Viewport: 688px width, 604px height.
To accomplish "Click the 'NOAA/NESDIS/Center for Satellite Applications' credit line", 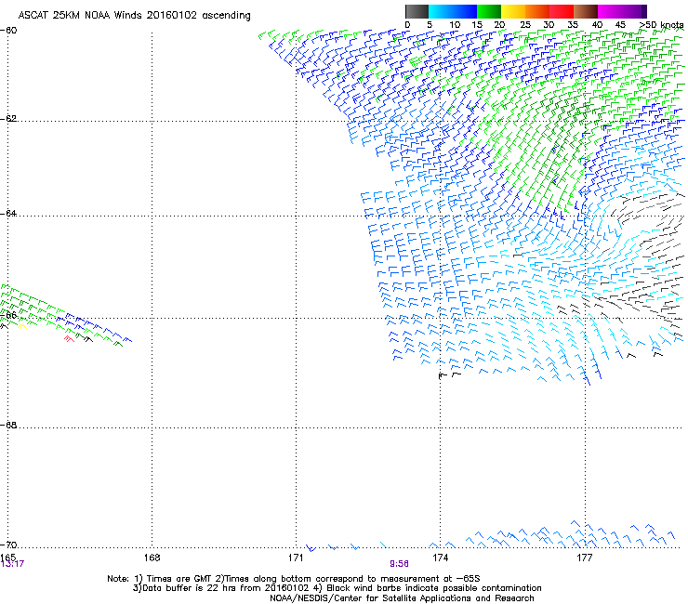I will click(x=402, y=598).
